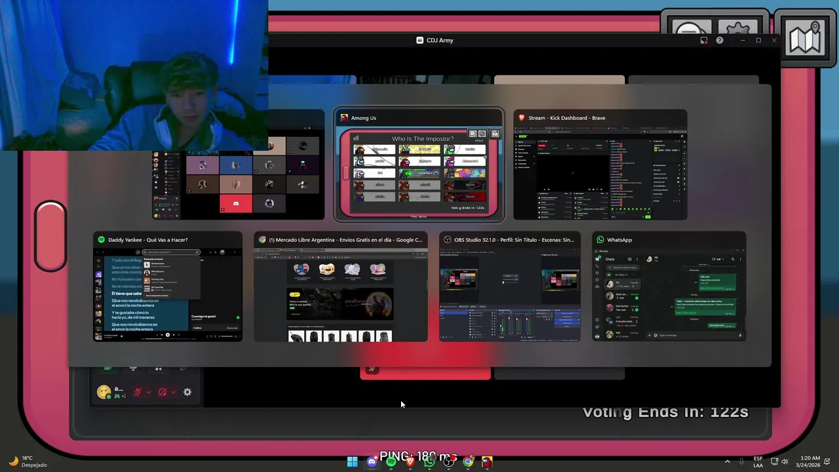
Task: Click the ESP LAA language indicator
Action: [758, 462]
